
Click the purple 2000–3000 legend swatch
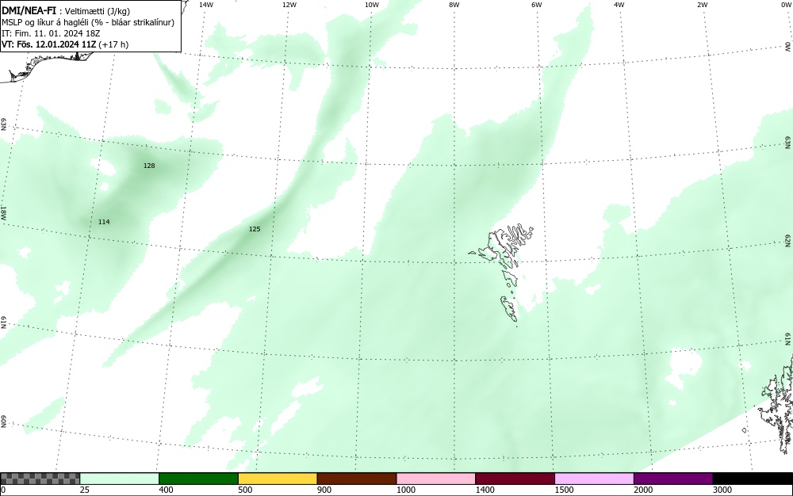click(x=673, y=479)
